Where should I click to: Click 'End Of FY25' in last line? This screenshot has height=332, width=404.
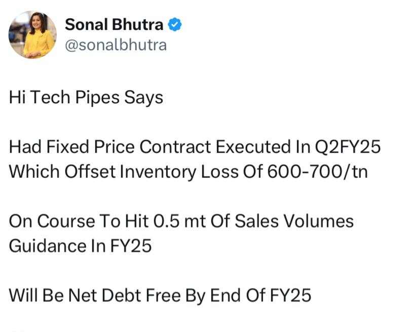pyautogui.click(x=261, y=295)
